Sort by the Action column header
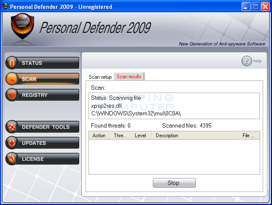 click(x=99, y=136)
